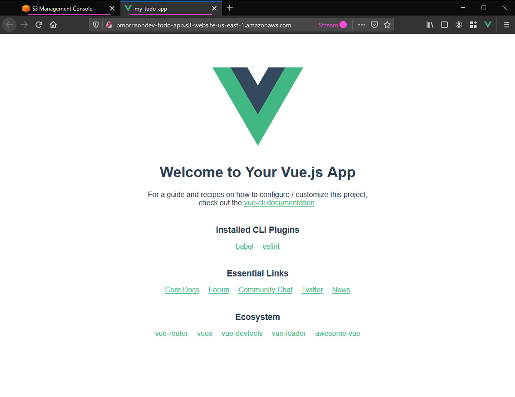
Task: Open the eslint plugin link
Action: point(271,246)
